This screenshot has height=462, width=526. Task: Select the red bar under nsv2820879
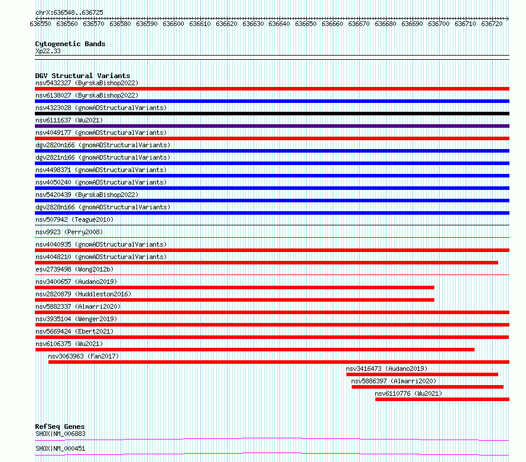tap(235, 300)
